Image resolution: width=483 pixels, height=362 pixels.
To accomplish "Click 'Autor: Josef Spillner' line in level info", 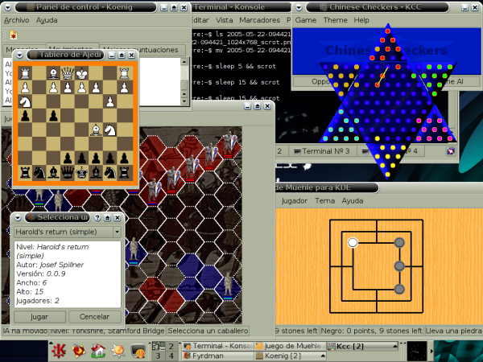I will coord(50,265).
